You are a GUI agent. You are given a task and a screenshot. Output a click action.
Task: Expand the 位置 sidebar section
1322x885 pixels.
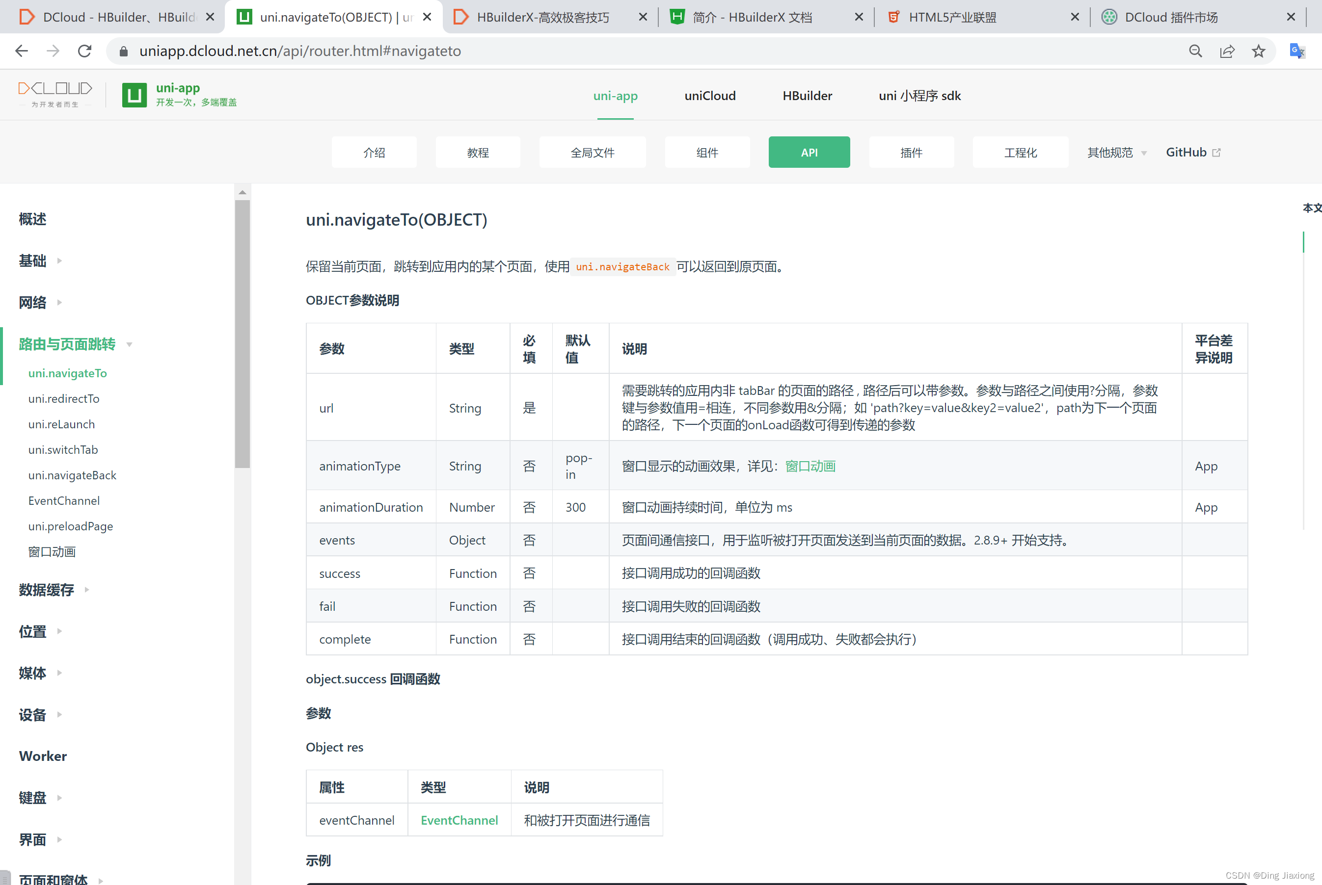click(40, 631)
